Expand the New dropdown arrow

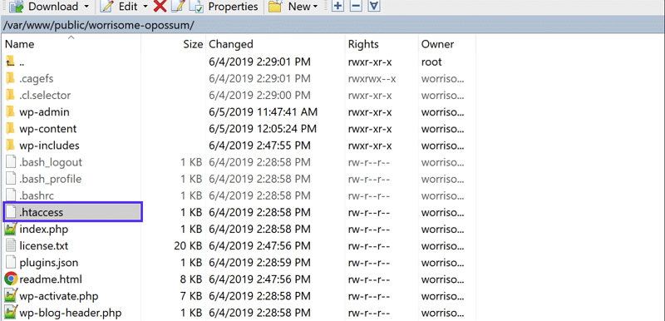tap(315, 7)
